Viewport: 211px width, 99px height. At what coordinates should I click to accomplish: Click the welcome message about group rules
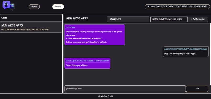coord(95,35)
